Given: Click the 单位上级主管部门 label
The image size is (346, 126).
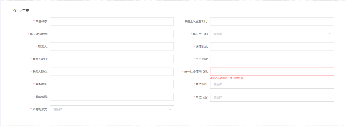Looking at the screenshot, I should [196, 21].
